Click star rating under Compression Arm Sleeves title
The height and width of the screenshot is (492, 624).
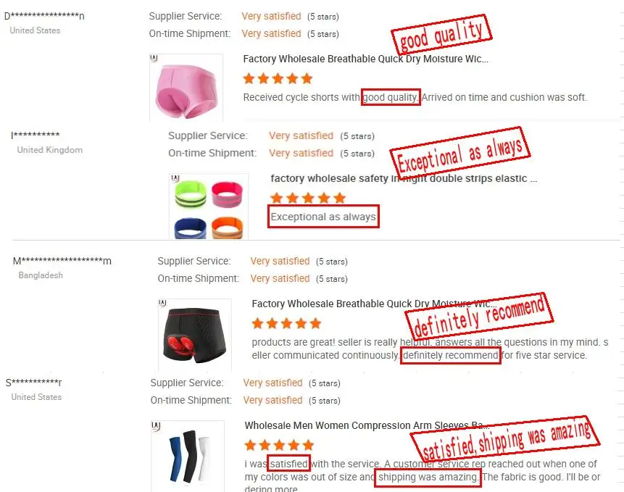(x=279, y=445)
